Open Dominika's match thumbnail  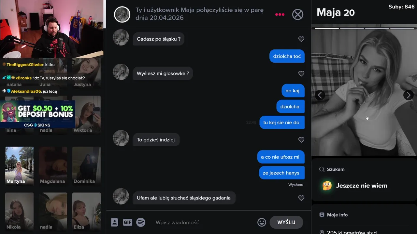(86, 166)
